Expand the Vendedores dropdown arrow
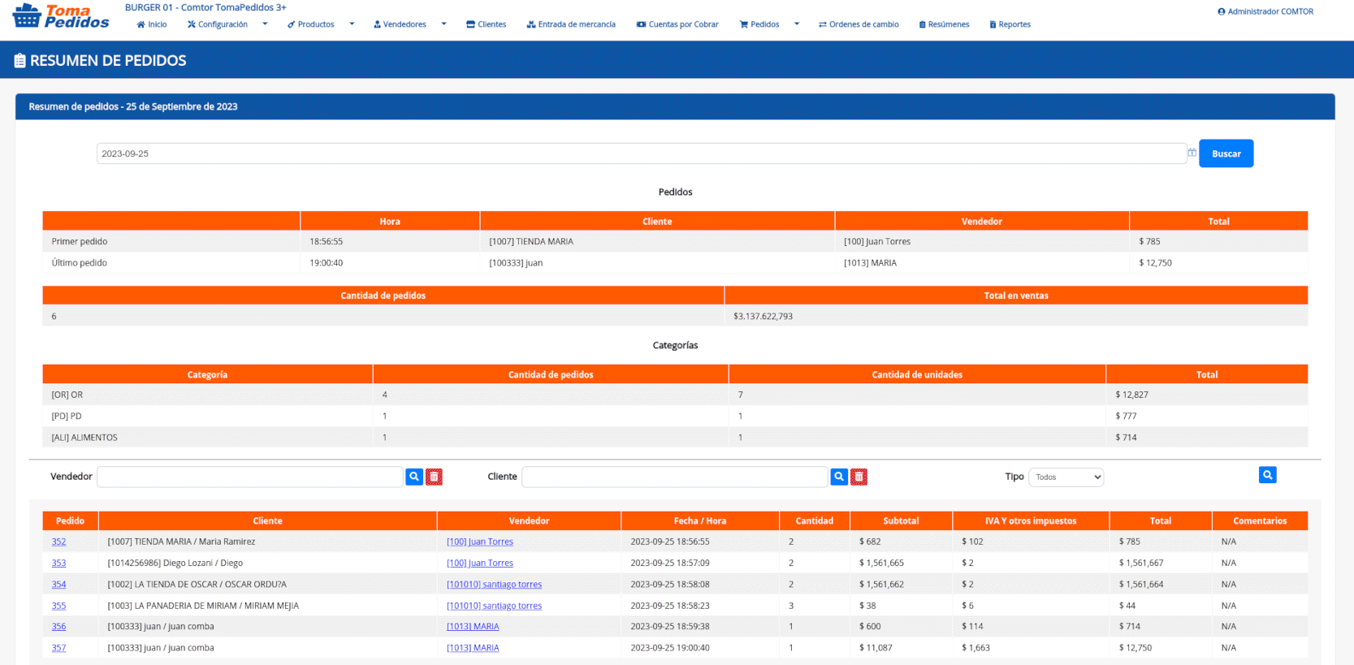 pyautogui.click(x=443, y=24)
